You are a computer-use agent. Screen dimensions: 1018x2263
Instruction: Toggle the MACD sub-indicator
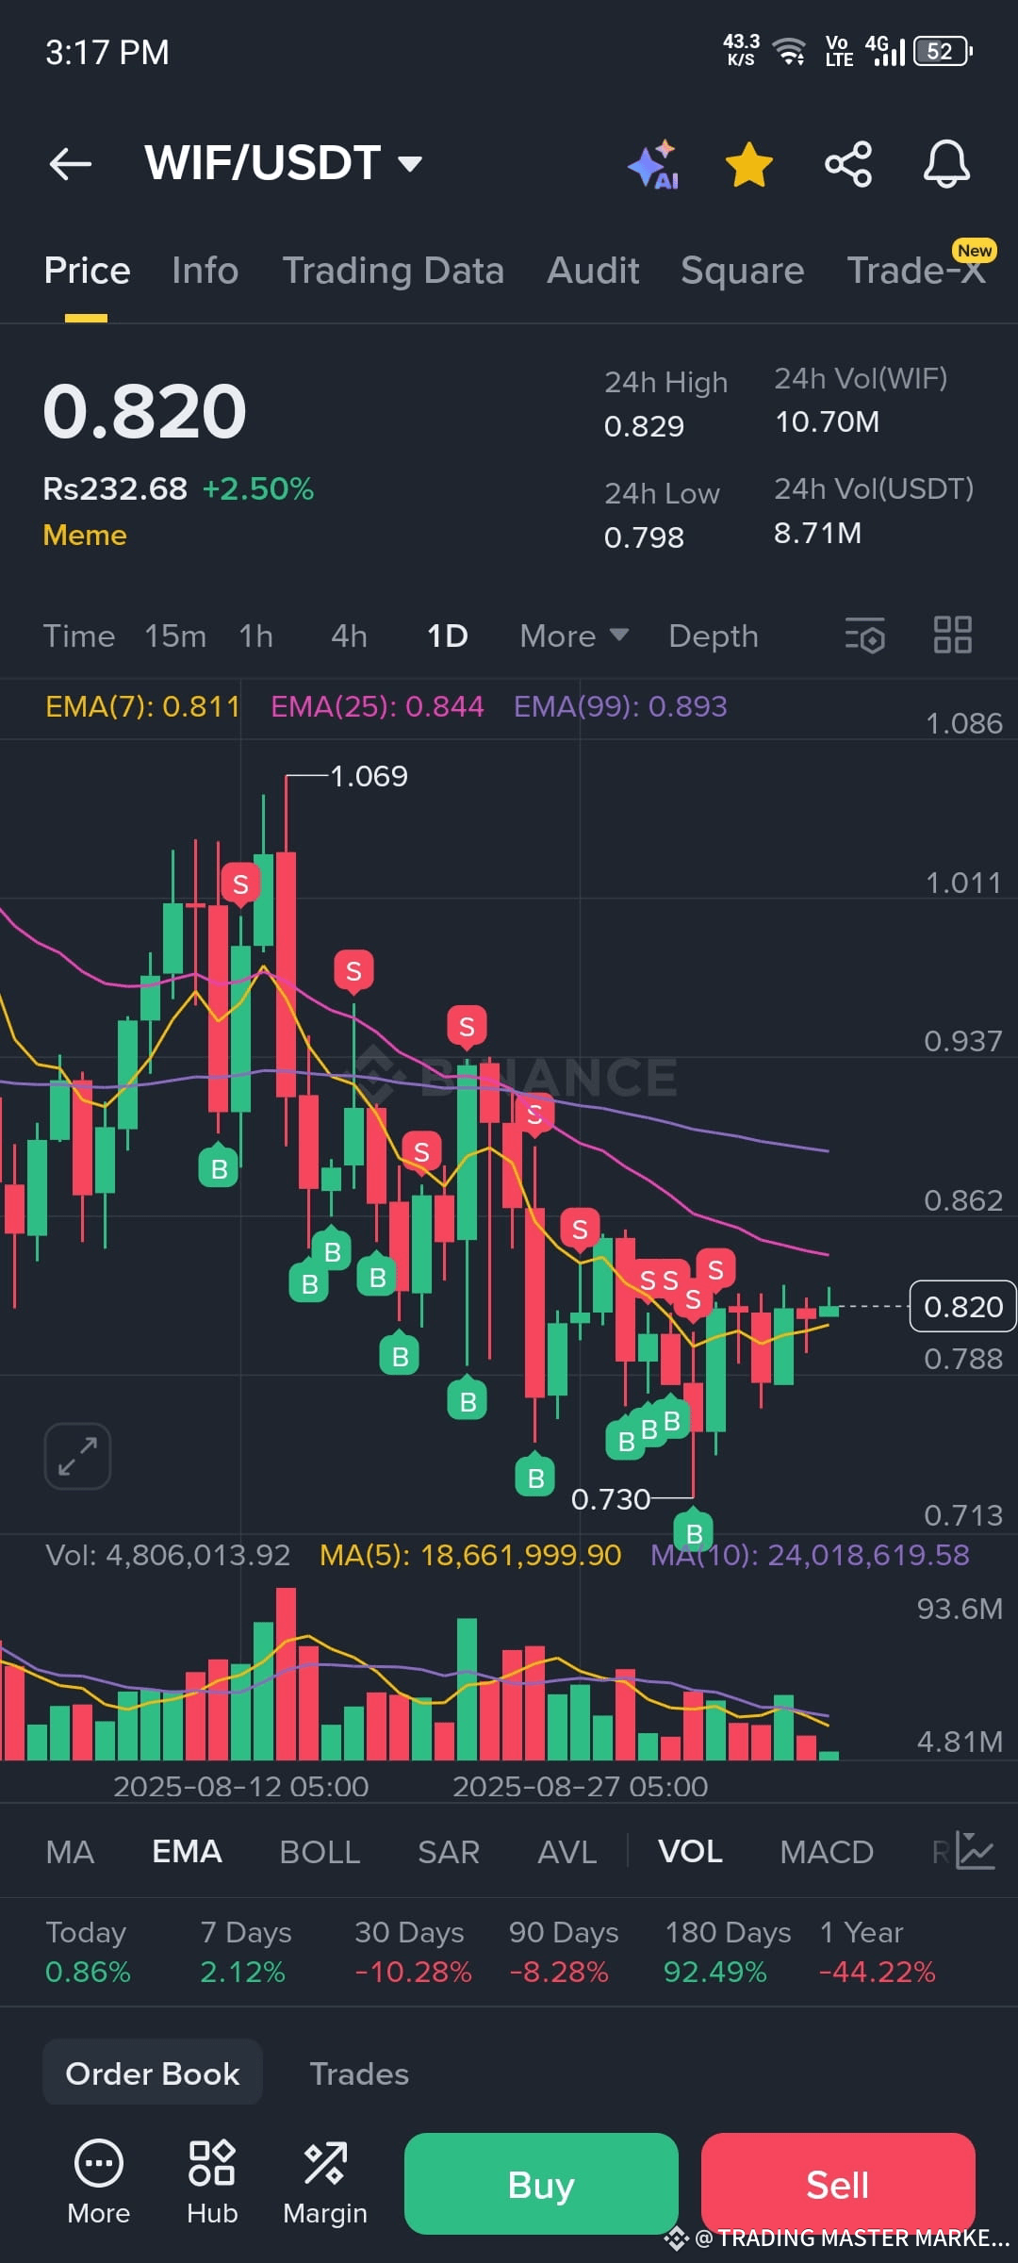pos(827,1852)
